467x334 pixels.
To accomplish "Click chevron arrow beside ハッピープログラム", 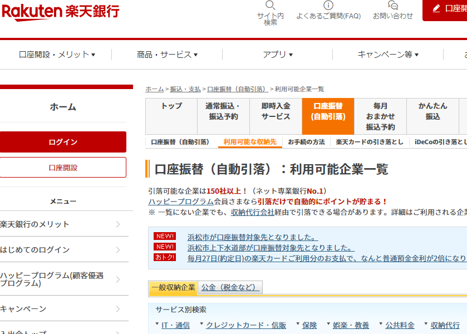I will pos(118,279).
